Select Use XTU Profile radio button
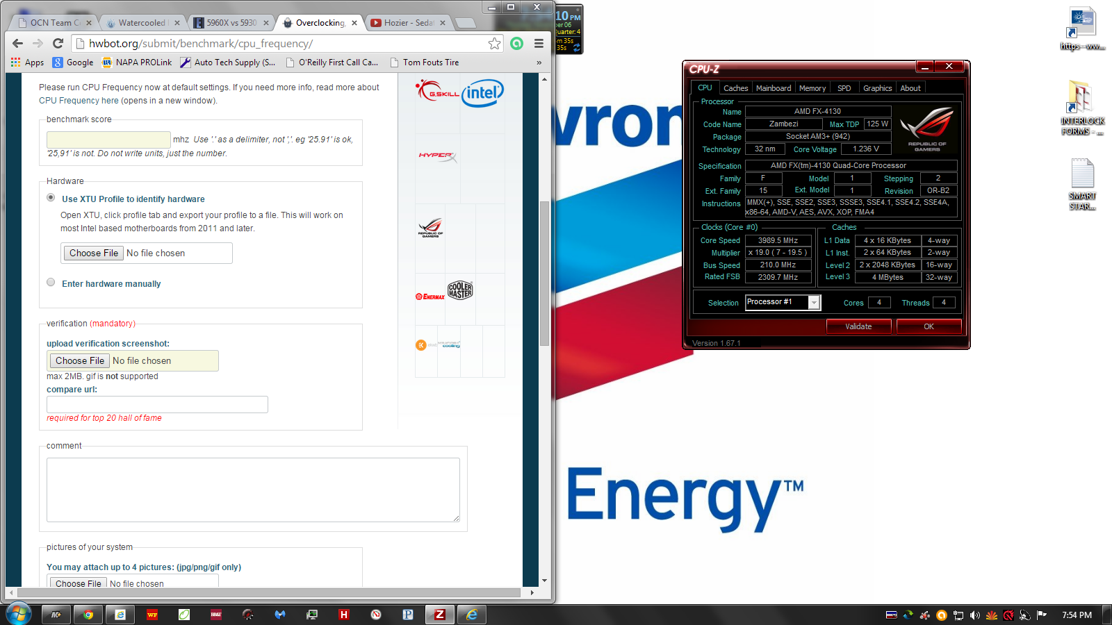Image resolution: width=1112 pixels, height=625 pixels. coord(51,197)
